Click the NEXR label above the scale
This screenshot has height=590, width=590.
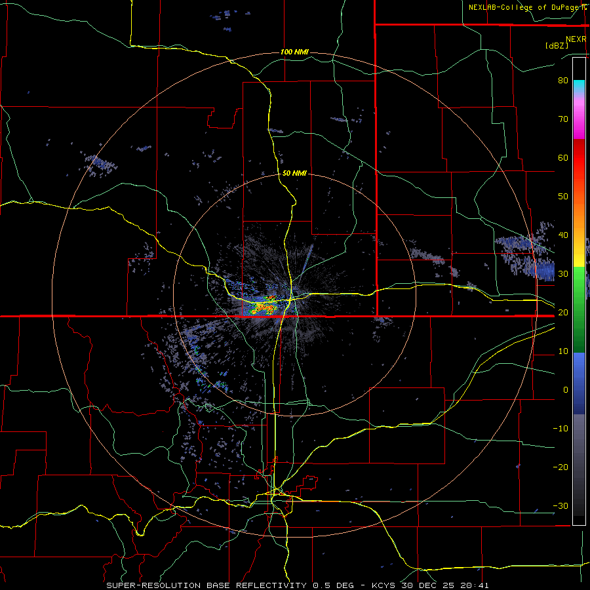click(576, 39)
